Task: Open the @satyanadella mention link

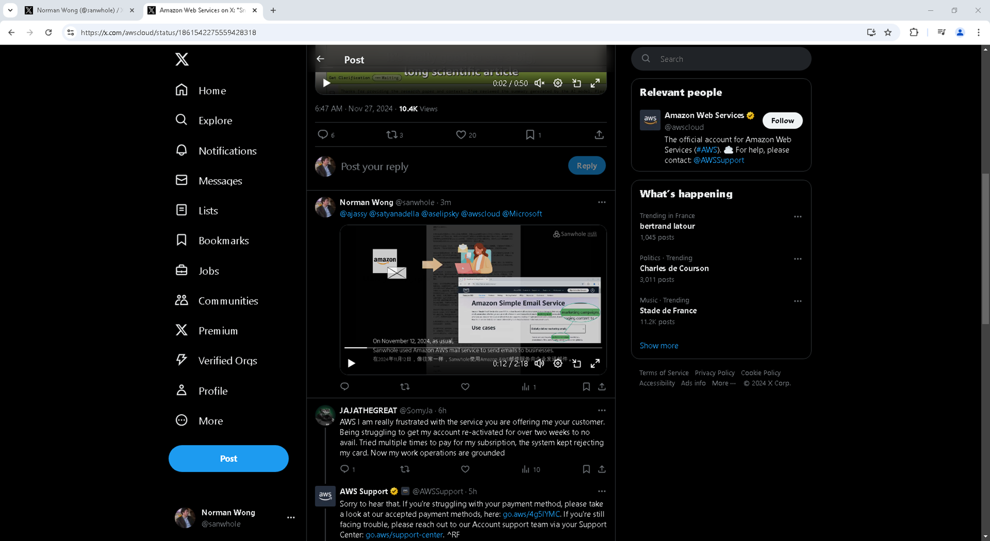Action: [x=394, y=214]
